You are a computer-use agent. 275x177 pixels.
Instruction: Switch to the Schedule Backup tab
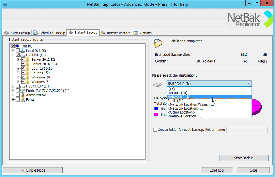click(x=49, y=33)
